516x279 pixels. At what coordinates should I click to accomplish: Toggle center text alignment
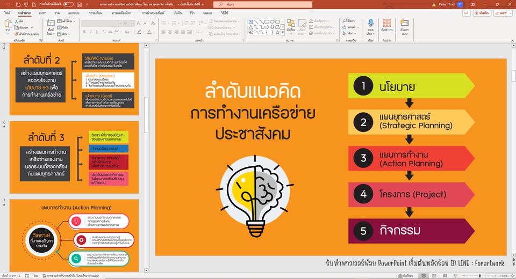[x=170, y=32]
